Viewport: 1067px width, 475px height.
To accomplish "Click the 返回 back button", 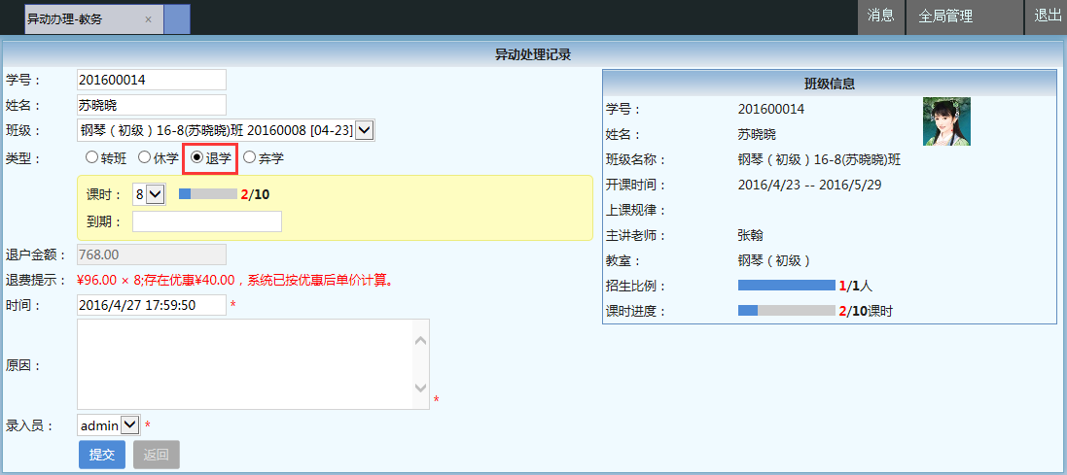I will [x=157, y=455].
